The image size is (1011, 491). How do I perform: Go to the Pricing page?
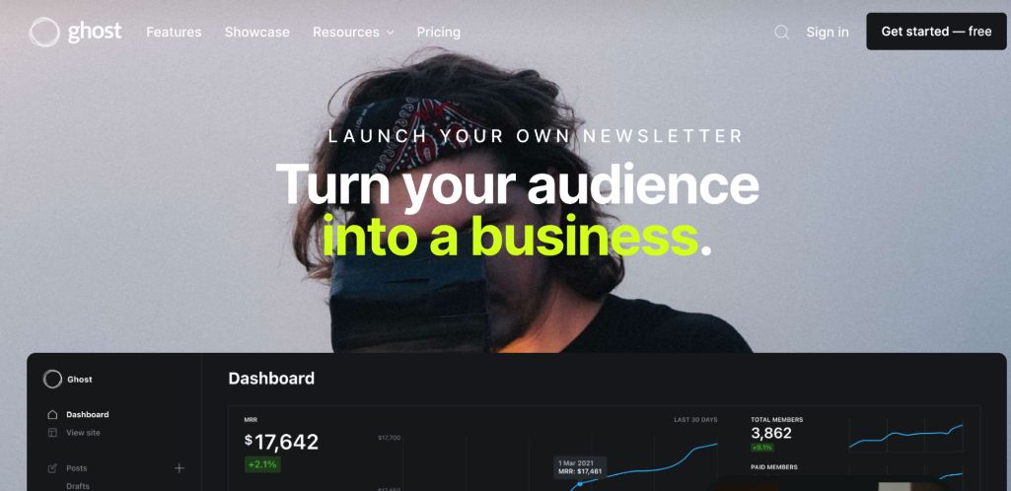pyautogui.click(x=439, y=32)
